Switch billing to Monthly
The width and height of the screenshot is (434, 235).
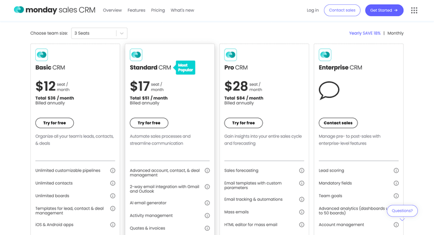(x=395, y=33)
